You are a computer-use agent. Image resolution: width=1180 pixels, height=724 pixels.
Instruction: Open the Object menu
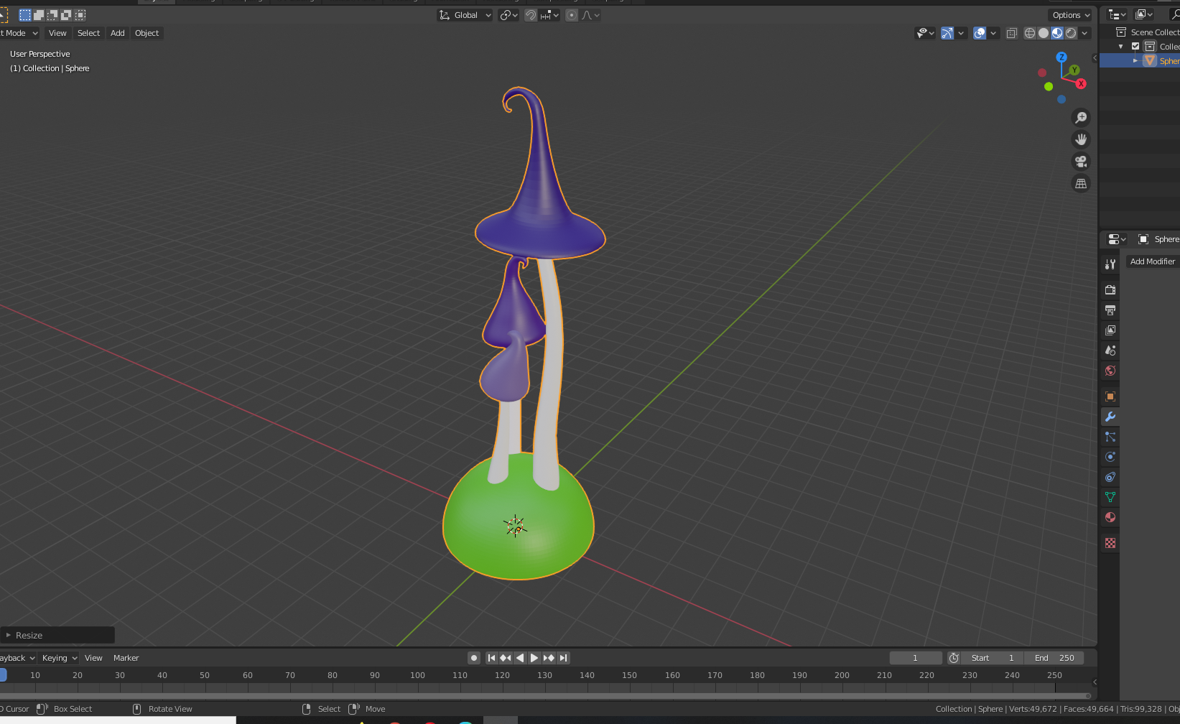pos(147,33)
